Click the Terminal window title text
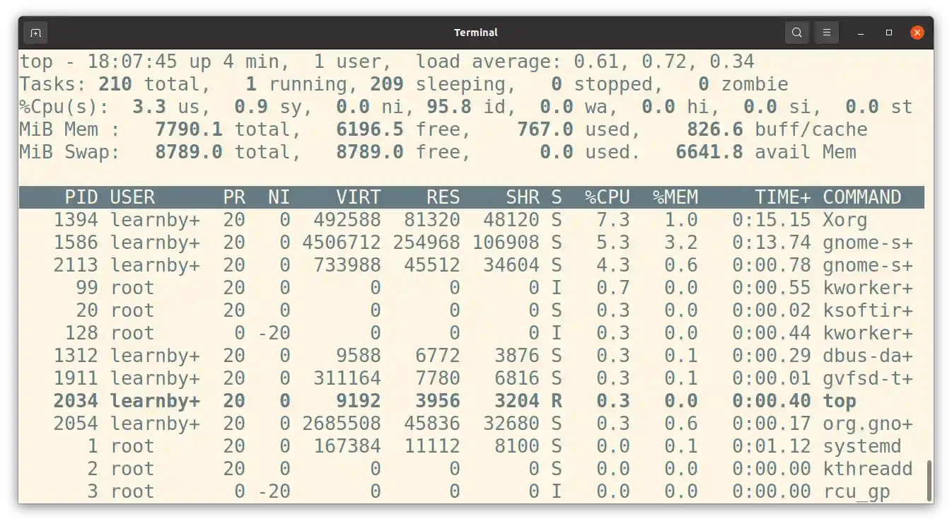 475,32
